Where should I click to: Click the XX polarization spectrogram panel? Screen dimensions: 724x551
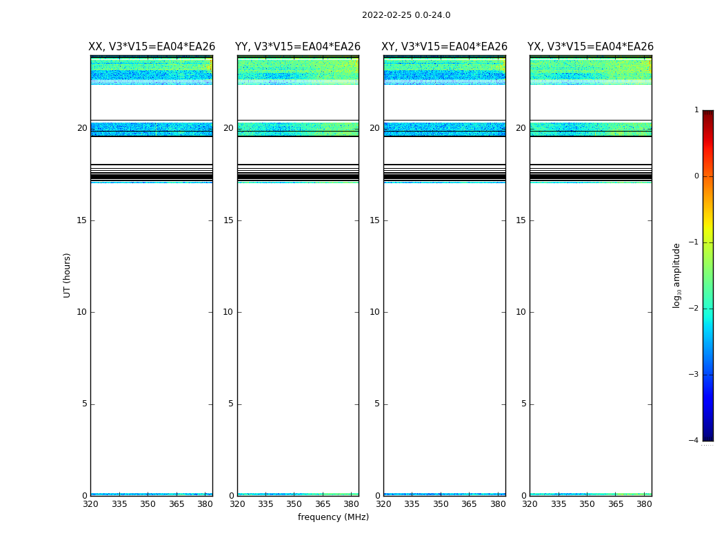point(152,275)
